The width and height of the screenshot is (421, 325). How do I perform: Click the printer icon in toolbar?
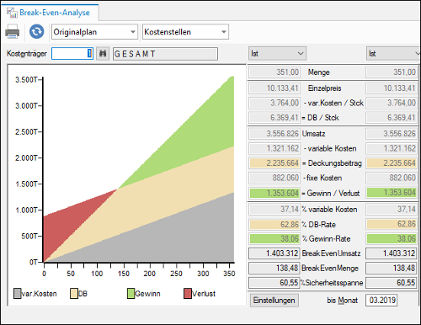click(13, 31)
